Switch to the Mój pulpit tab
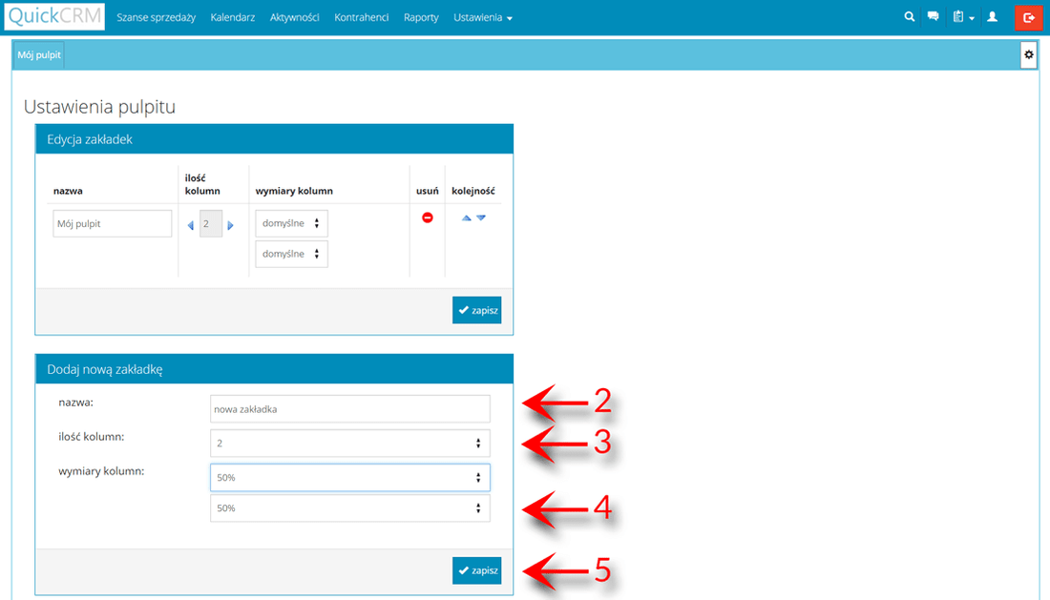This screenshot has width=1050, height=600. pyautogui.click(x=39, y=55)
